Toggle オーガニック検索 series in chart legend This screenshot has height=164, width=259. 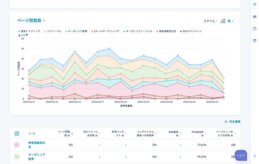tap(76, 31)
